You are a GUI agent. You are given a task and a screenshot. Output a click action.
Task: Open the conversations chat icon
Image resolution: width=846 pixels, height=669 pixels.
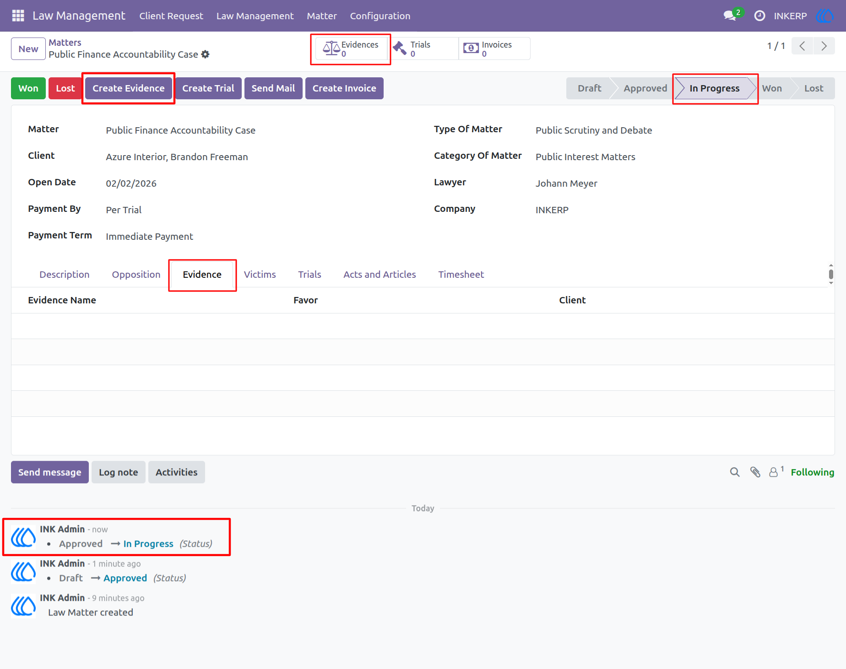730,16
